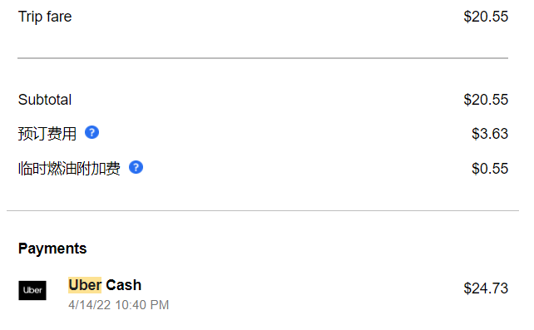Click the Trip fare label
This screenshot has width=534, height=330.
(45, 17)
